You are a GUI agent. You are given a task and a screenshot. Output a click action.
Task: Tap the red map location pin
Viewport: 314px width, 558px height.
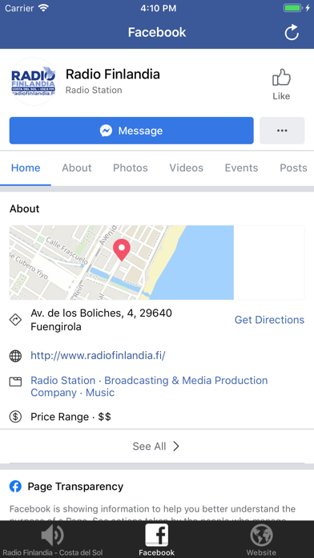point(122,250)
